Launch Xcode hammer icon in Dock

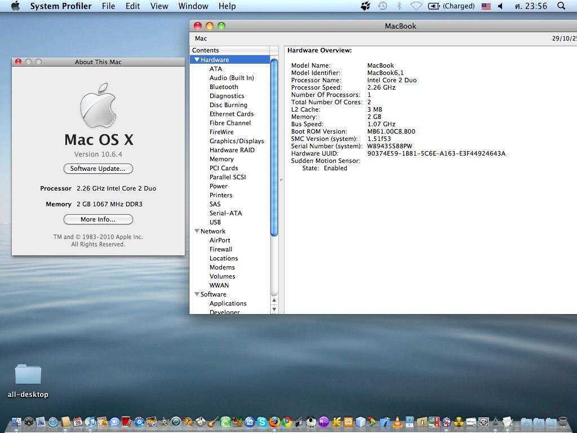click(385, 422)
